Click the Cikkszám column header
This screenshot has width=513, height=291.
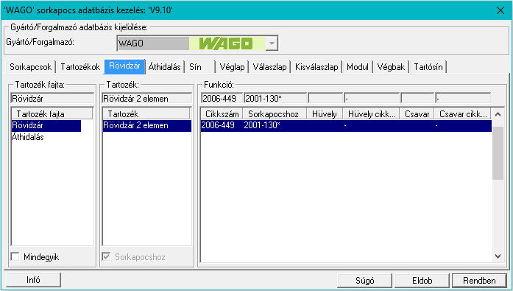tap(222, 114)
